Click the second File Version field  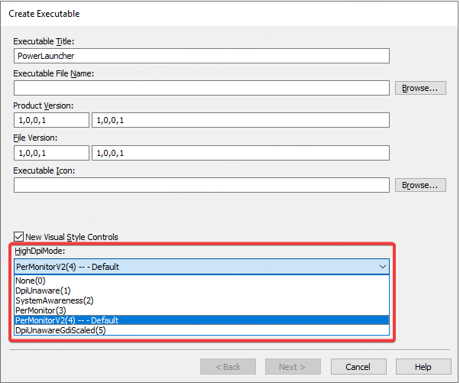pos(240,153)
